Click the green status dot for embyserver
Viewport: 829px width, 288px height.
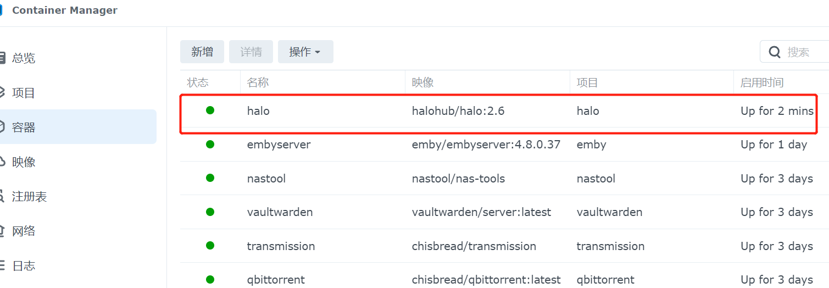pos(210,145)
